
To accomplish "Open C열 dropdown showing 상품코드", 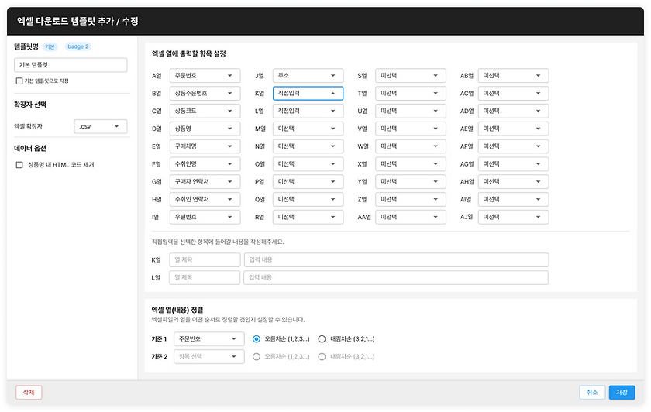I will (205, 112).
